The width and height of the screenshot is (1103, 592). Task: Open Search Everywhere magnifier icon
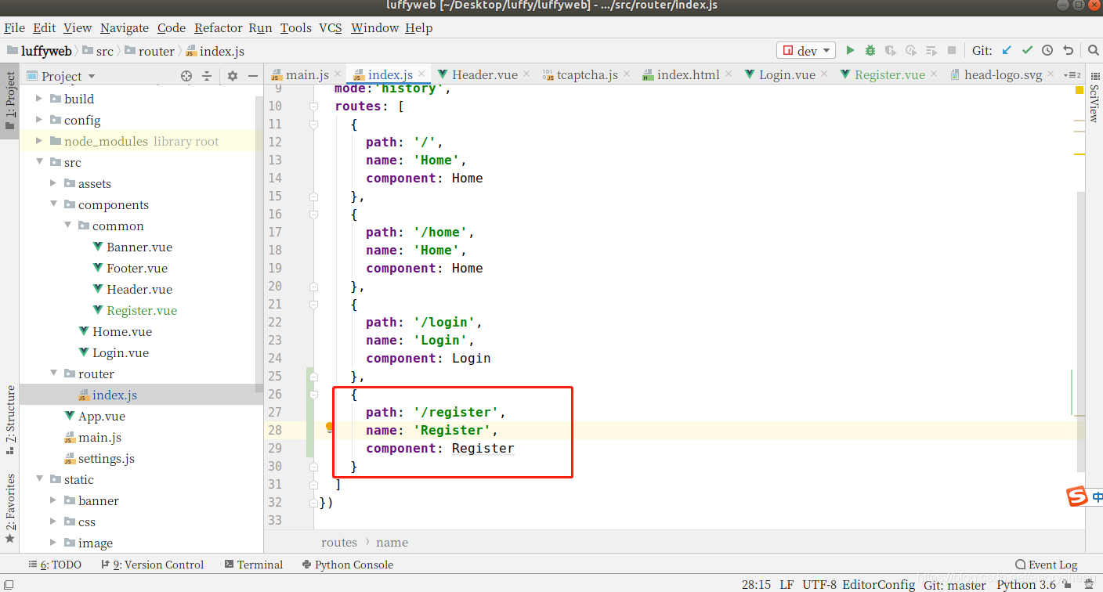pos(1094,51)
